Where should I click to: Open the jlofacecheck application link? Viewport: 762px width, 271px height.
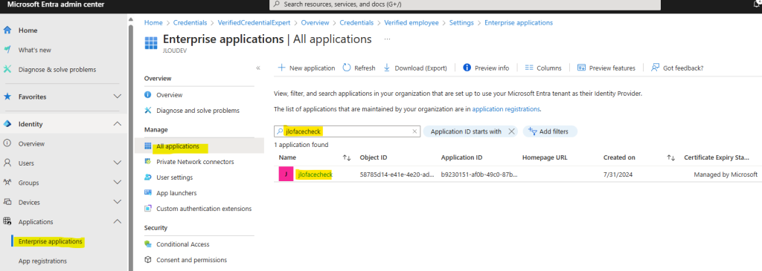click(315, 174)
